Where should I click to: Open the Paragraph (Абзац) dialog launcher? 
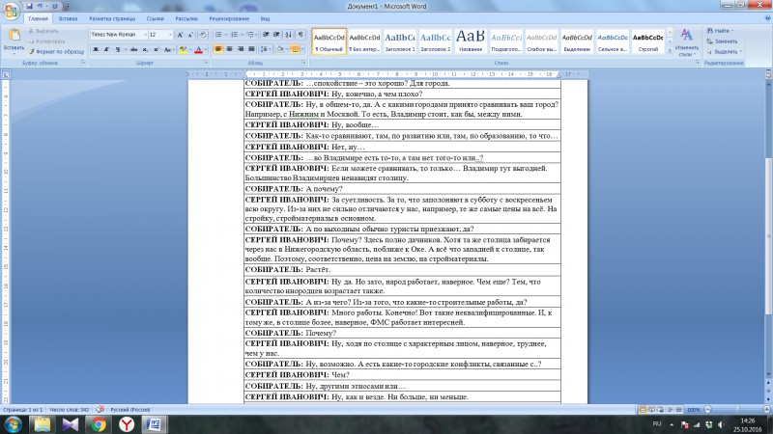tap(303, 63)
